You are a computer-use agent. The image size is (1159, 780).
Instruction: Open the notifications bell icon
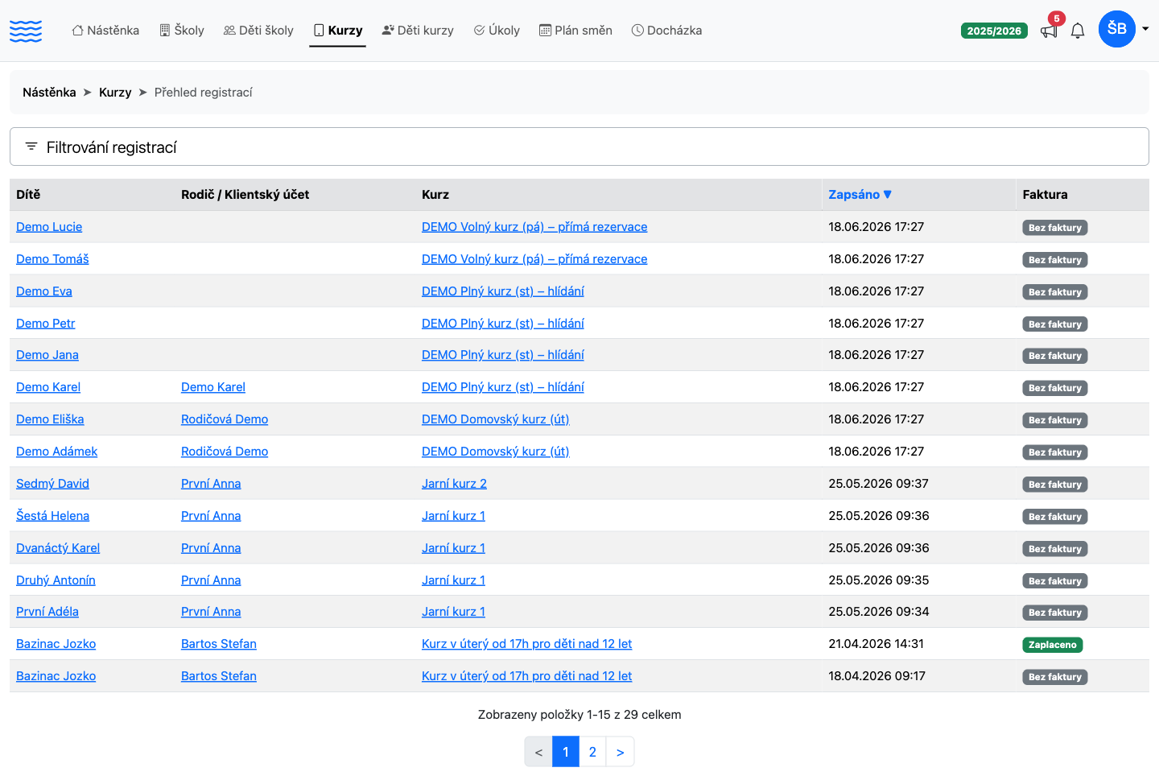click(1078, 31)
